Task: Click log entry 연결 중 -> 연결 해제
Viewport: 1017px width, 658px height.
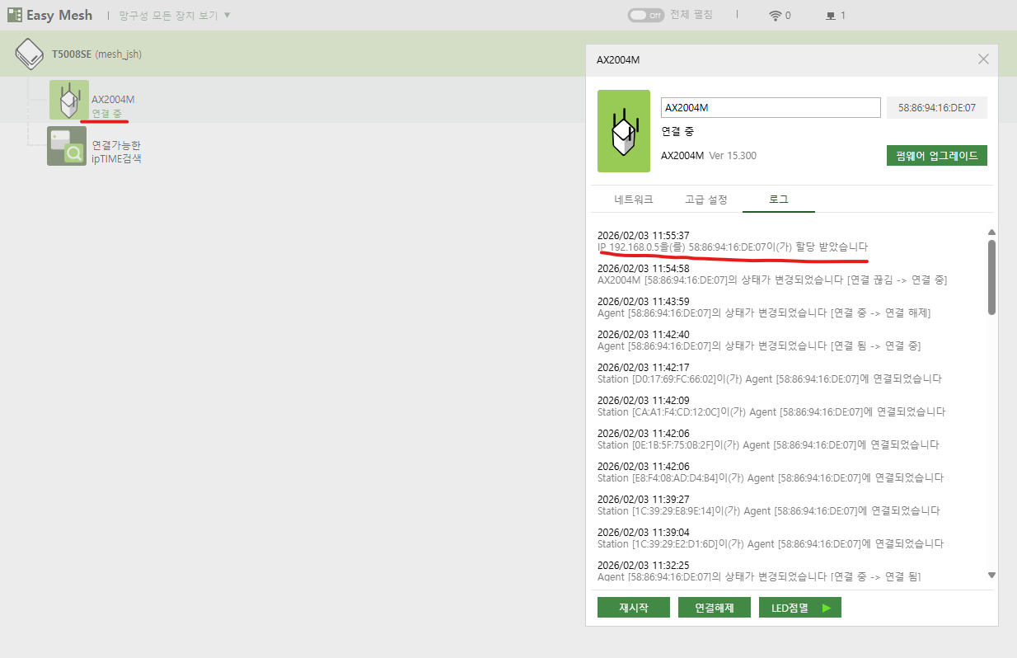Action: coord(764,313)
